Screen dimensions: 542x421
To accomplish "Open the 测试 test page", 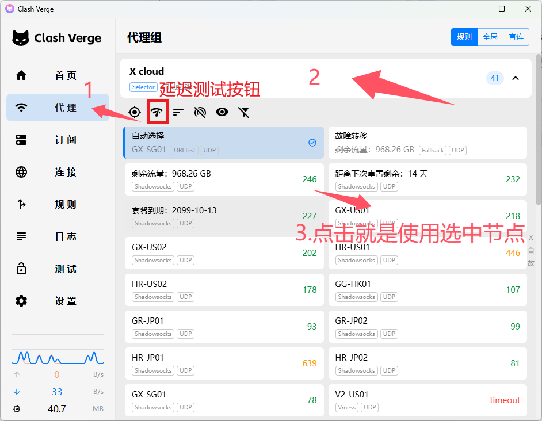I will pyautogui.click(x=58, y=269).
